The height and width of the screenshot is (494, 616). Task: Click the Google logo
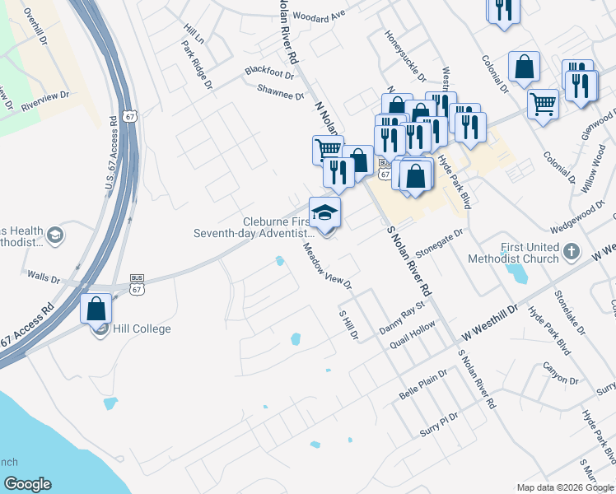[x=27, y=484]
